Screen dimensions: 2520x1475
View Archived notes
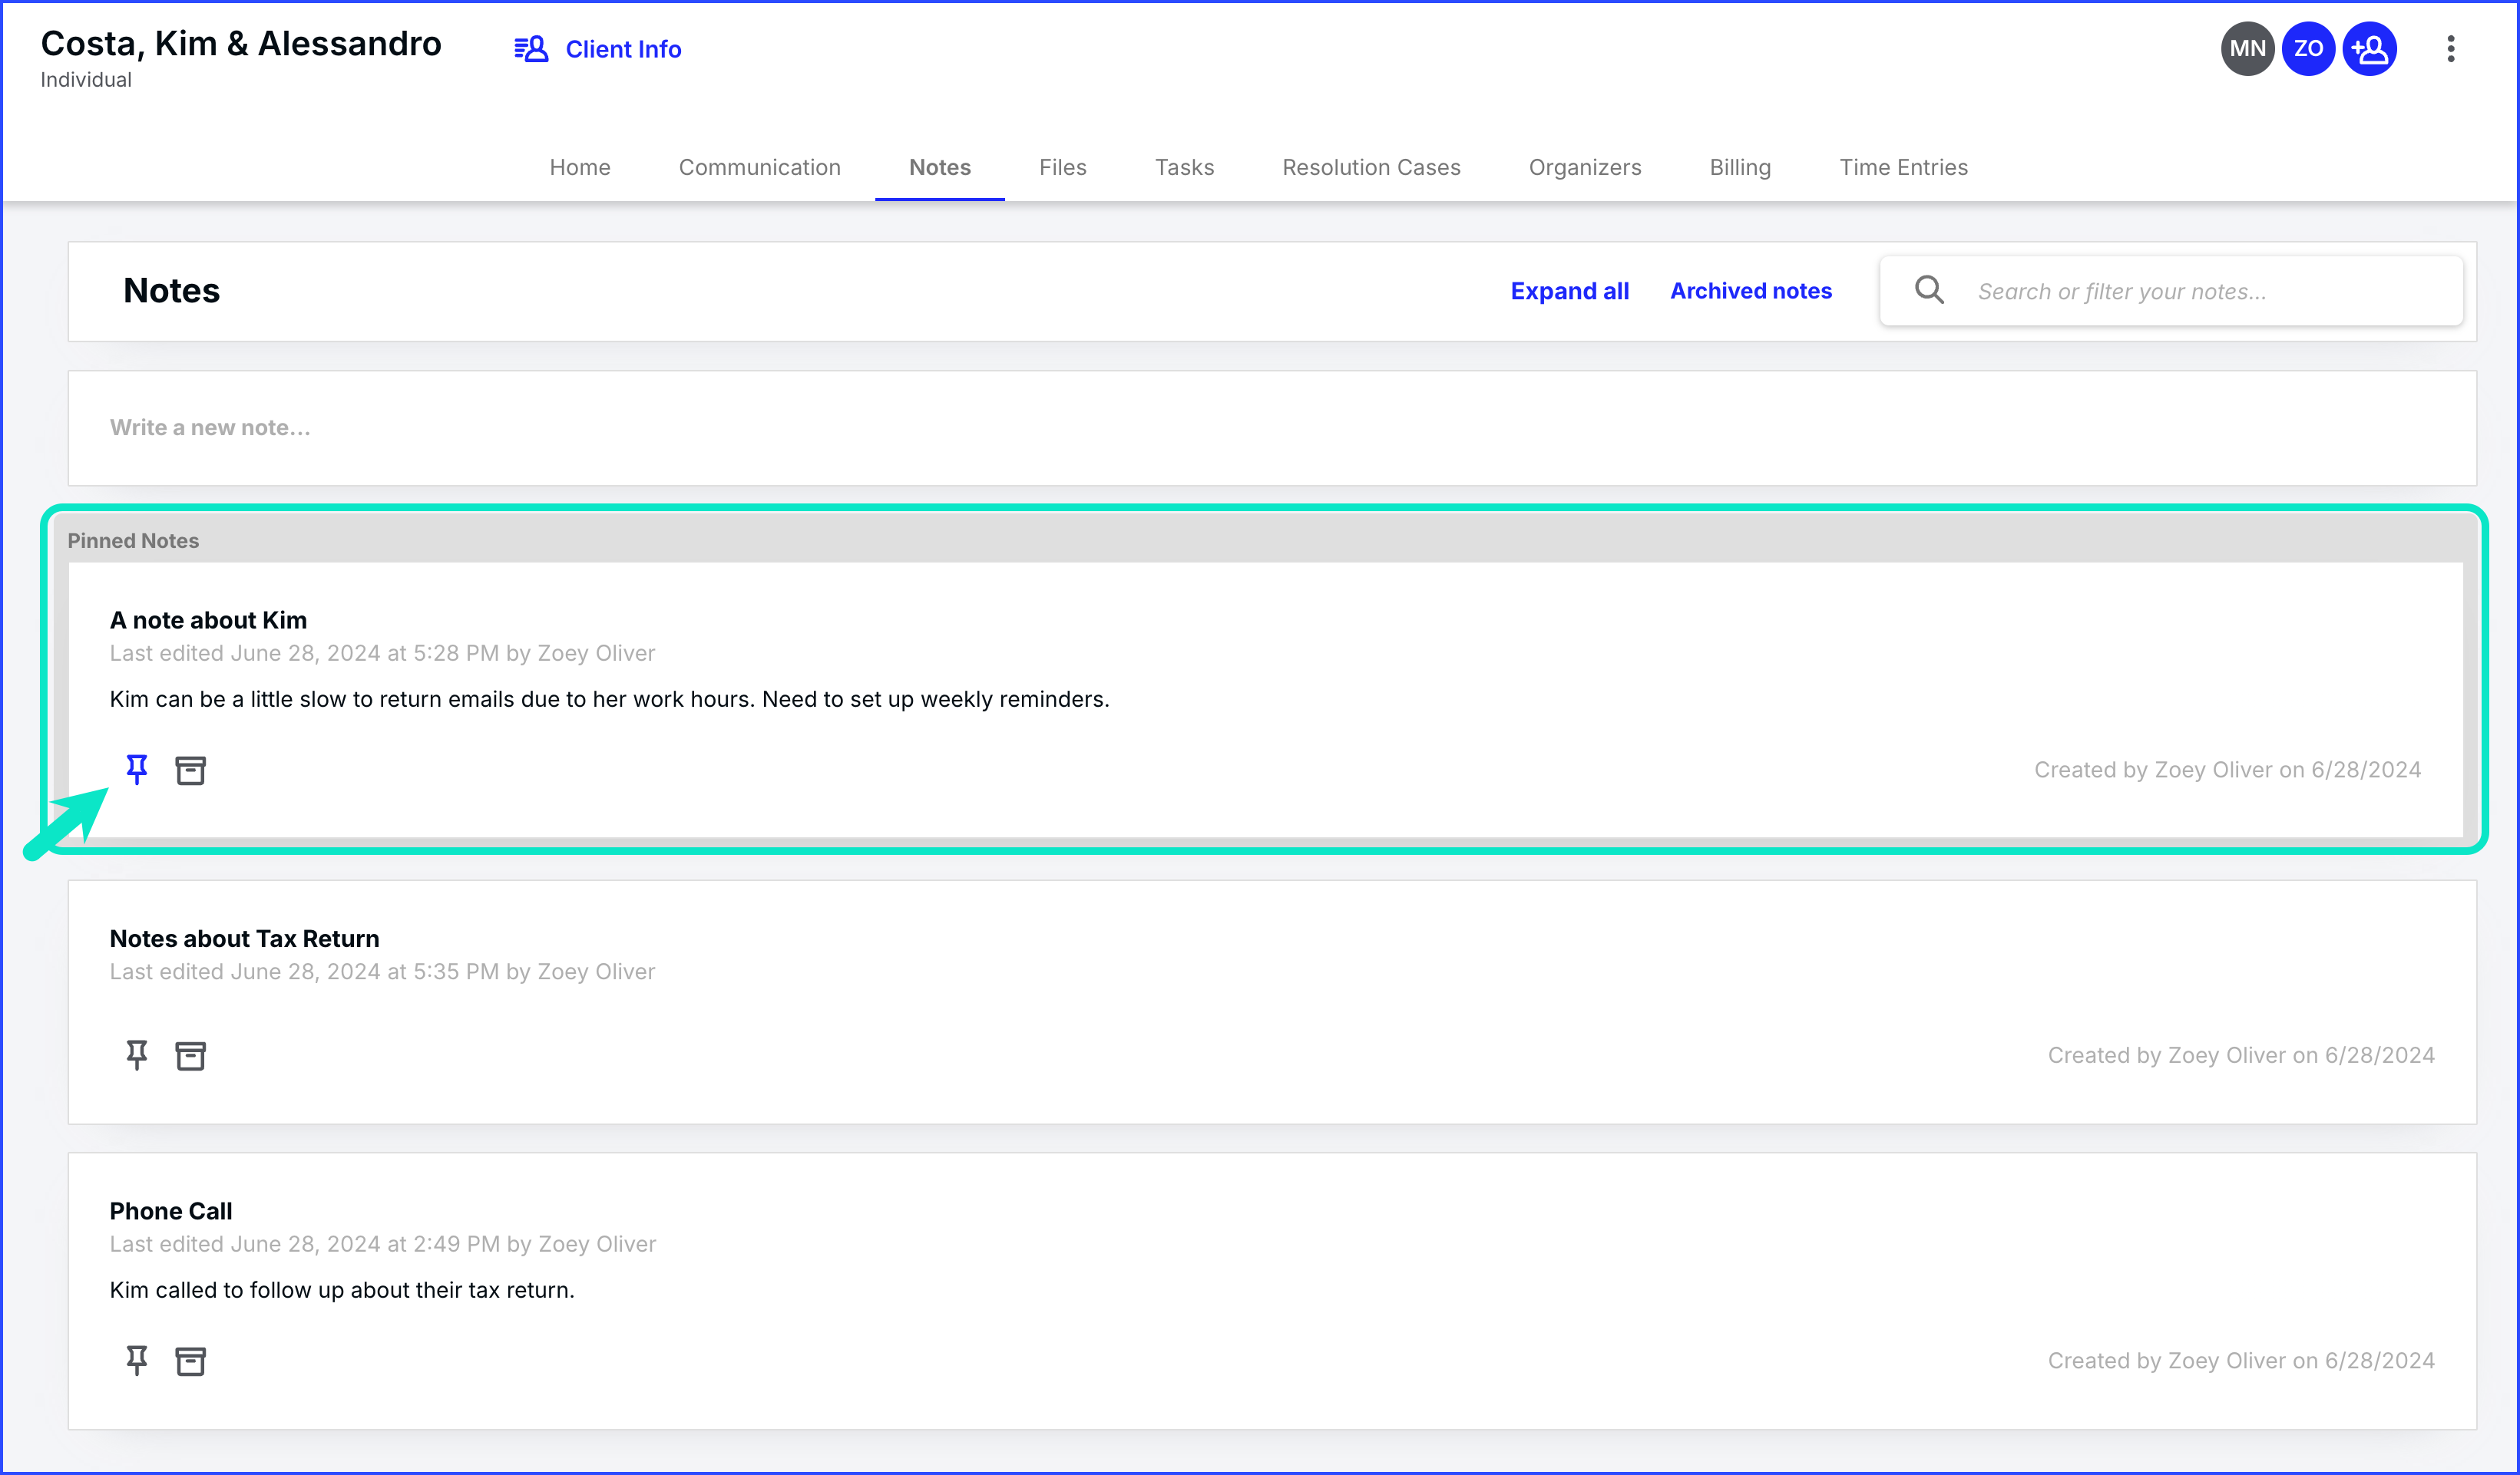[x=1750, y=291]
